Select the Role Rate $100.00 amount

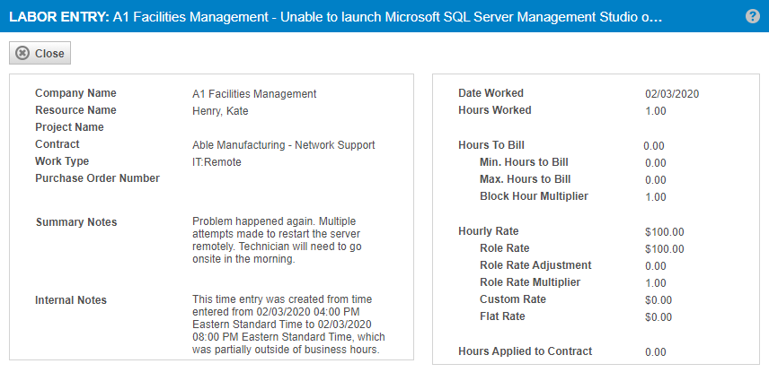click(665, 249)
